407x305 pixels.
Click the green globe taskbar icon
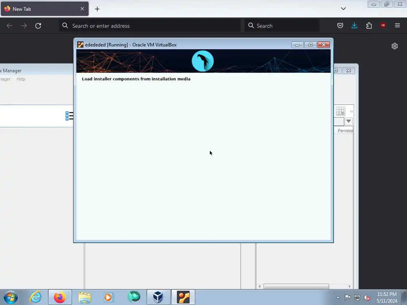coord(134,297)
